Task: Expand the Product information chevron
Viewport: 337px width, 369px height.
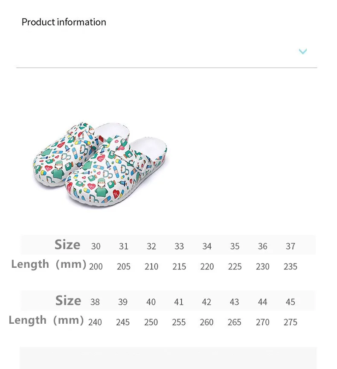Action: [x=303, y=51]
